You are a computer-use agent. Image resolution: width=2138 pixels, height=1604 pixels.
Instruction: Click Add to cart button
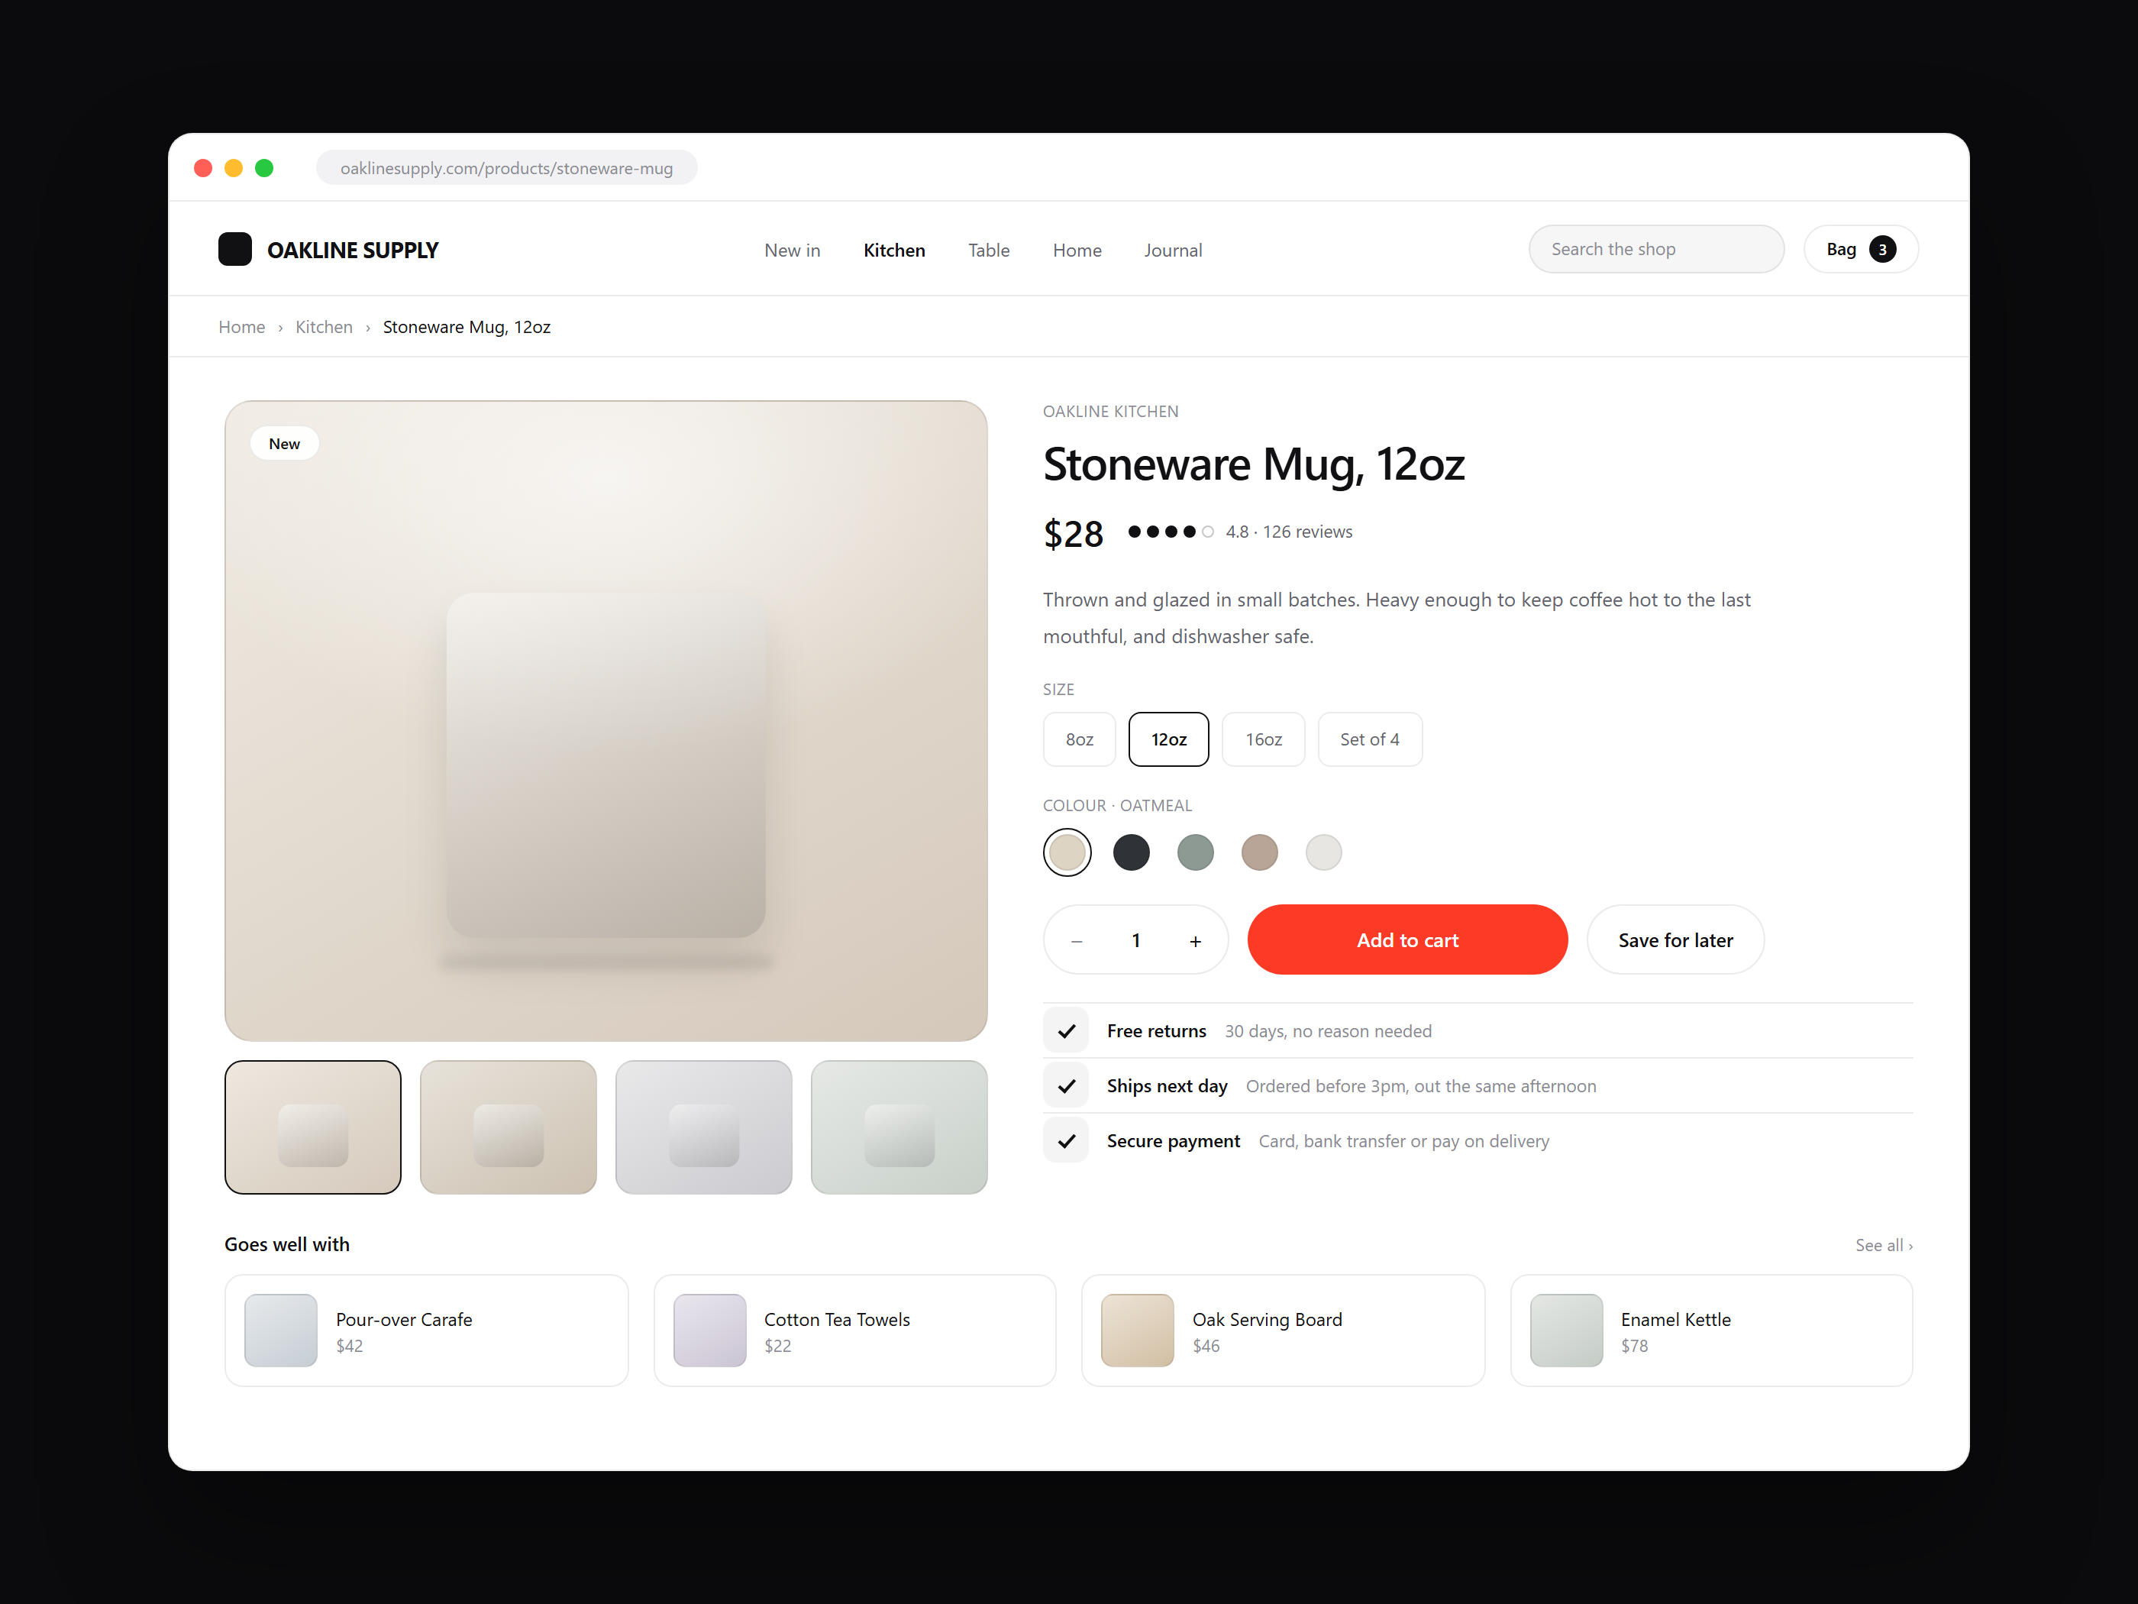click(x=1407, y=939)
